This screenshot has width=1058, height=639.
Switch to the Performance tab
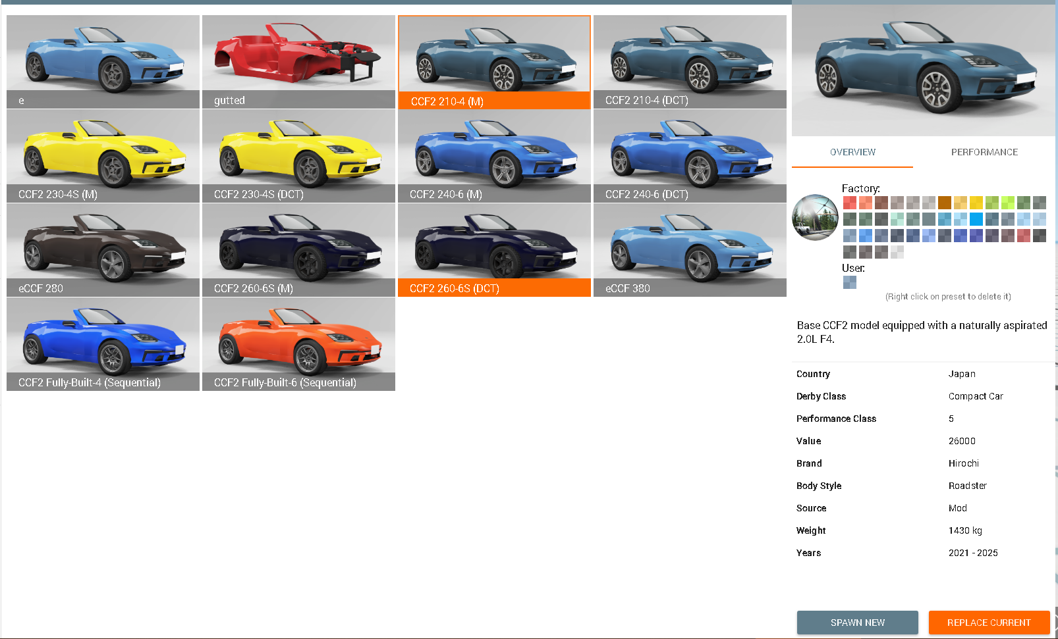(x=984, y=152)
